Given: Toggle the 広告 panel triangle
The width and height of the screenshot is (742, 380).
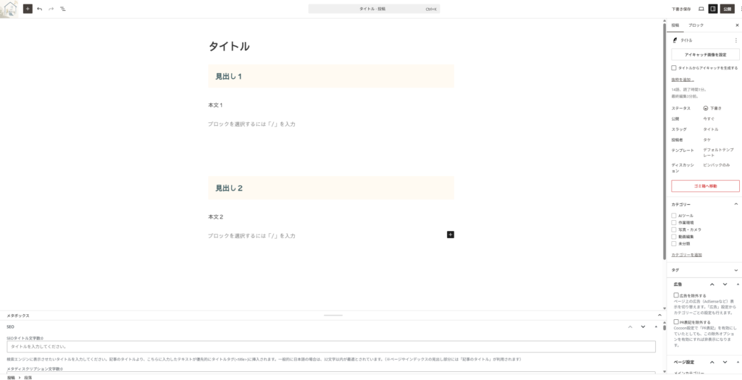Looking at the screenshot, I should pyautogui.click(x=738, y=284).
